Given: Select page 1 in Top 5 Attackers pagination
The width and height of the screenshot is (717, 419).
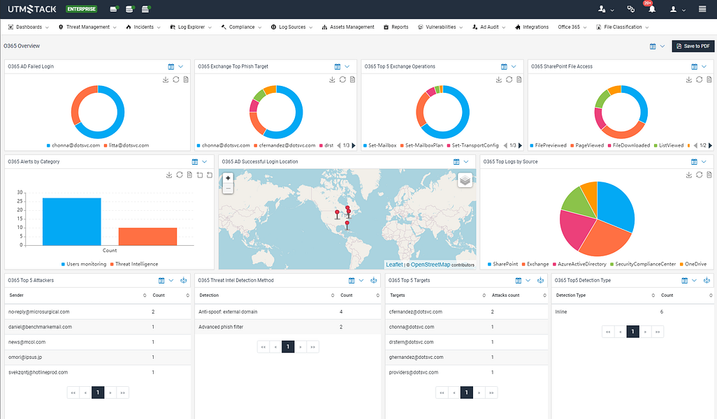Looking at the screenshot, I should (98, 392).
